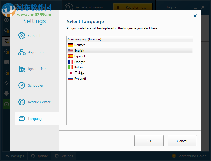Choose Italiano from the language list

pyautogui.click(x=130, y=67)
